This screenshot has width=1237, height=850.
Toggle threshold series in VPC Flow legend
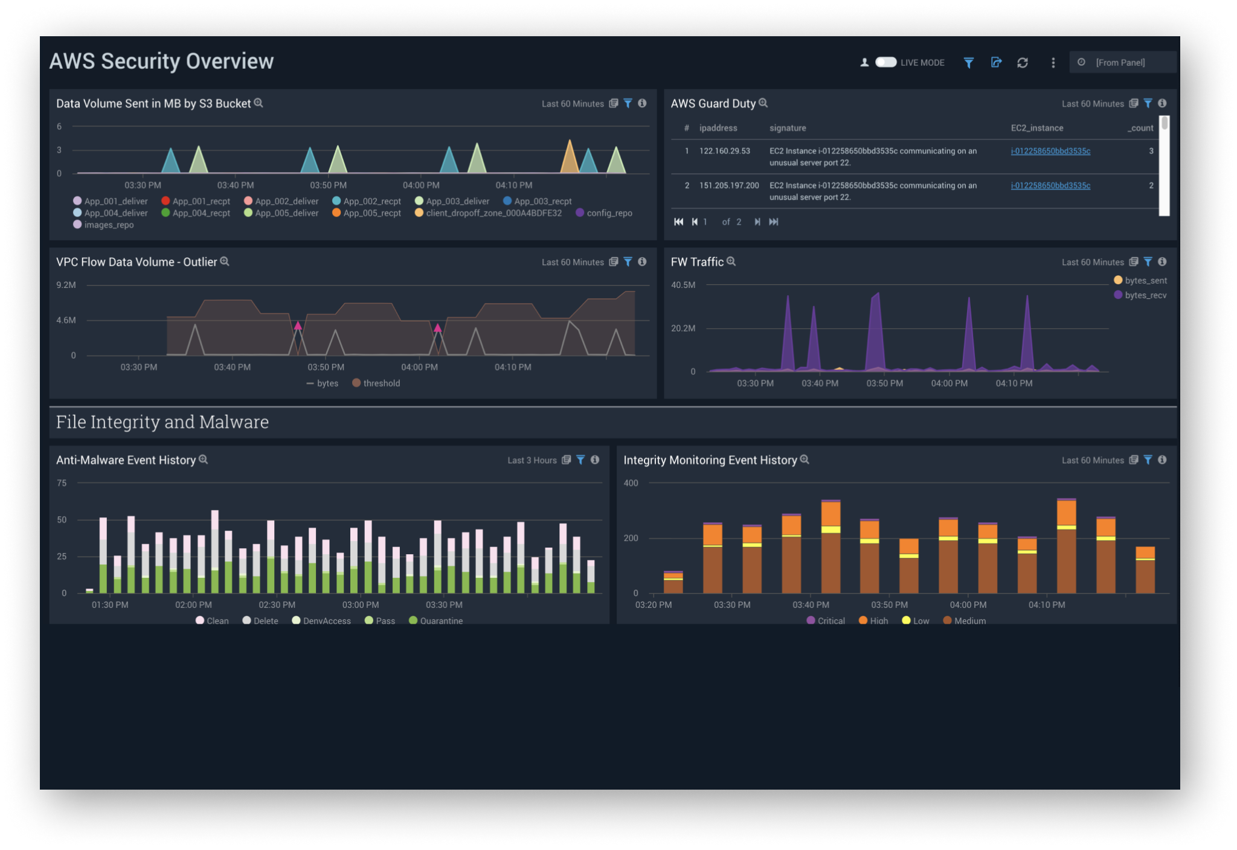point(376,383)
